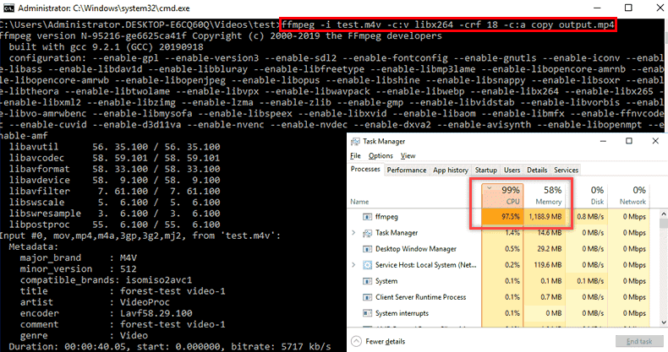Click the Client Server Runtime Process icon
Viewport: 668px width, 352px height.
point(367,297)
